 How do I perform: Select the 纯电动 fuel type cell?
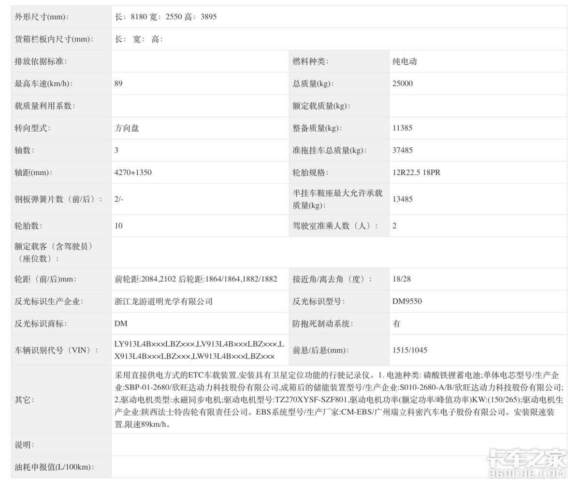(x=405, y=61)
